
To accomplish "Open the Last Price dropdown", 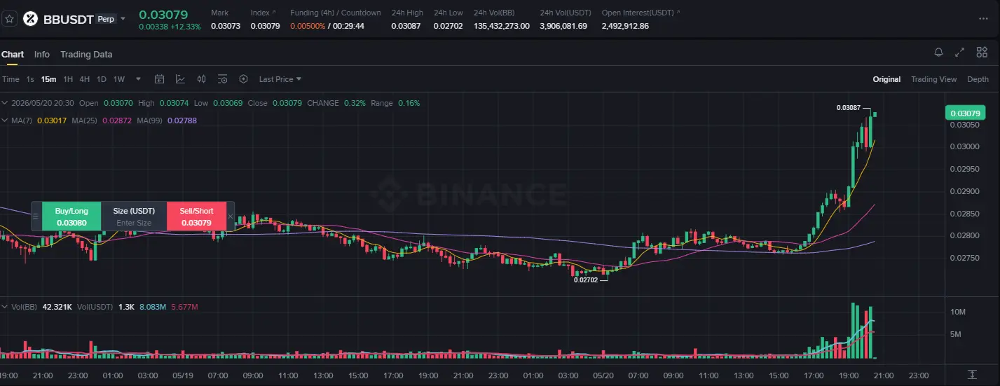I will [x=280, y=79].
